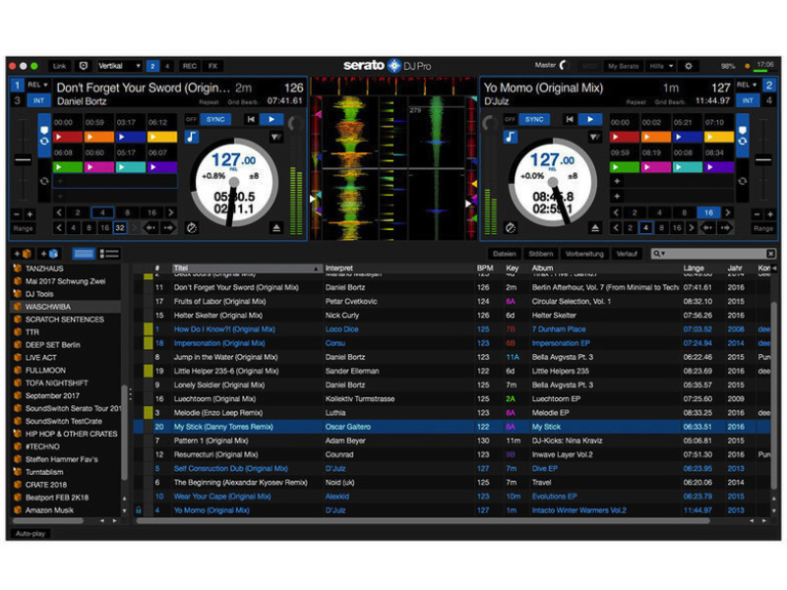
Task: Click Range button on deck 2
Action: pyautogui.click(x=763, y=228)
